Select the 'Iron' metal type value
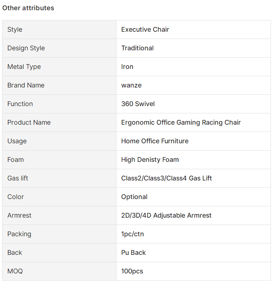 127,67
